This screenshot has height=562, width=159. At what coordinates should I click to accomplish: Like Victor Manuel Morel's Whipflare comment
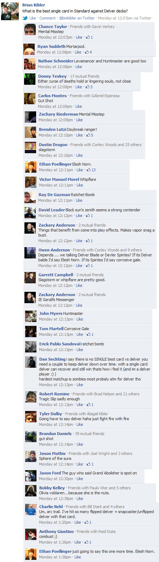(80, 185)
